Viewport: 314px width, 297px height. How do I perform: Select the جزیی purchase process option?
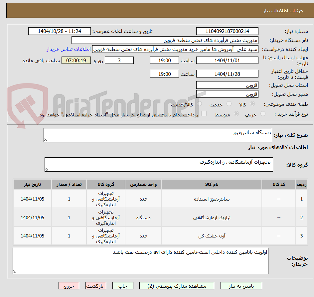pos(263,113)
